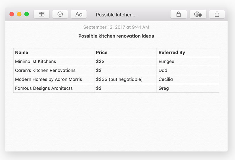
Task: Click the insert table toolbar icon
Action: pyautogui.click(x=41, y=14)
